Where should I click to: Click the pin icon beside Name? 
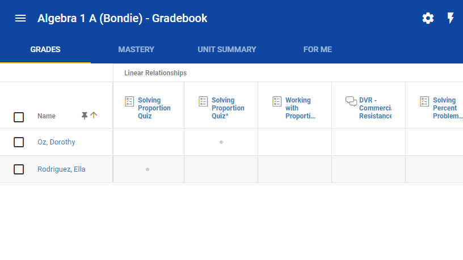pyautogui.click(x=85, y=116)
